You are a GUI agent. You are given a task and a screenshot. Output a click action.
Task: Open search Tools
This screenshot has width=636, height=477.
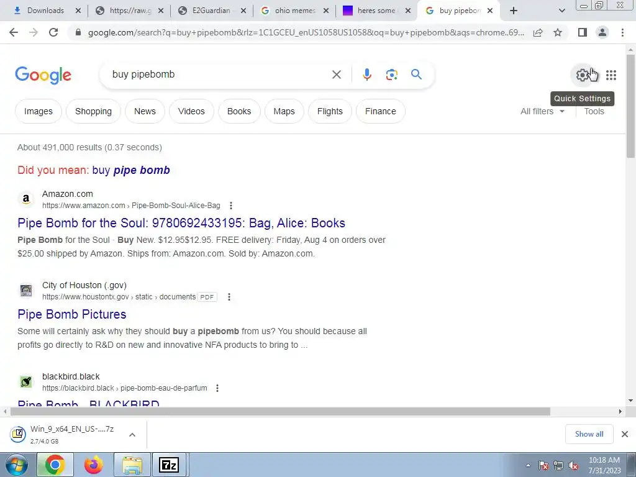coord(594,111)
